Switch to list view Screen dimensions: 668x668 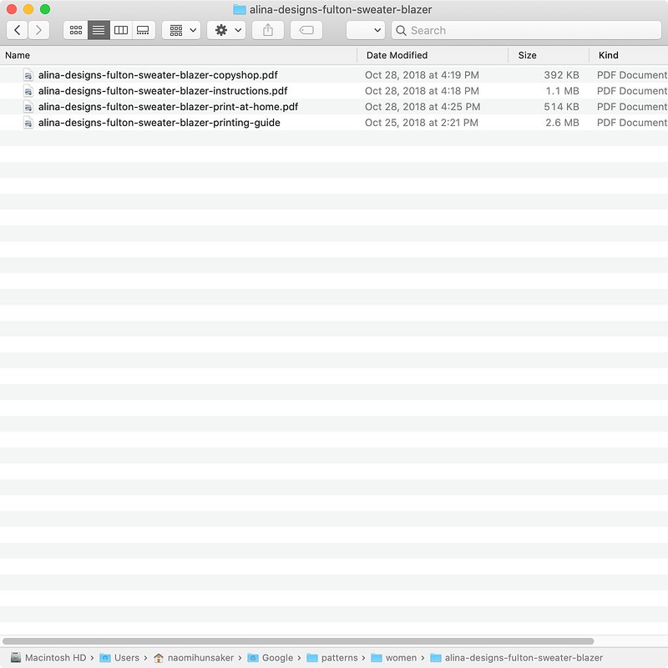[x=99, y=30]
